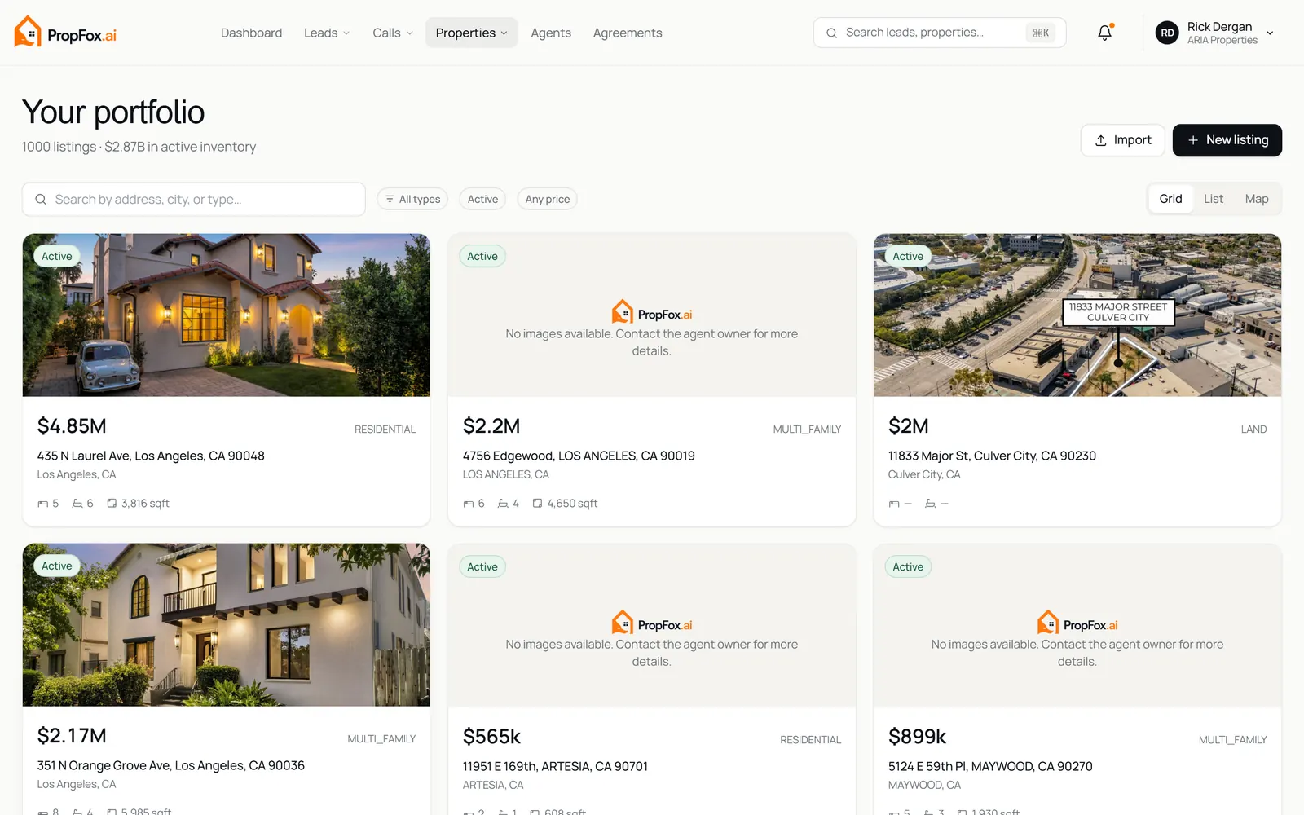1304x815 pixels.
Task: Open 435 N Laurel Ave house photo
Action: click(227, 315)
